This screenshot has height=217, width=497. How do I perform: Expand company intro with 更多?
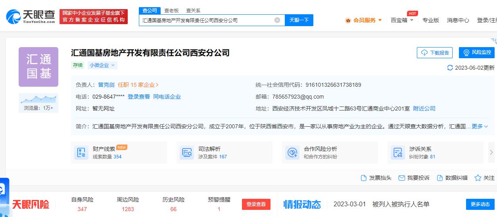click(x=480, y=126)
